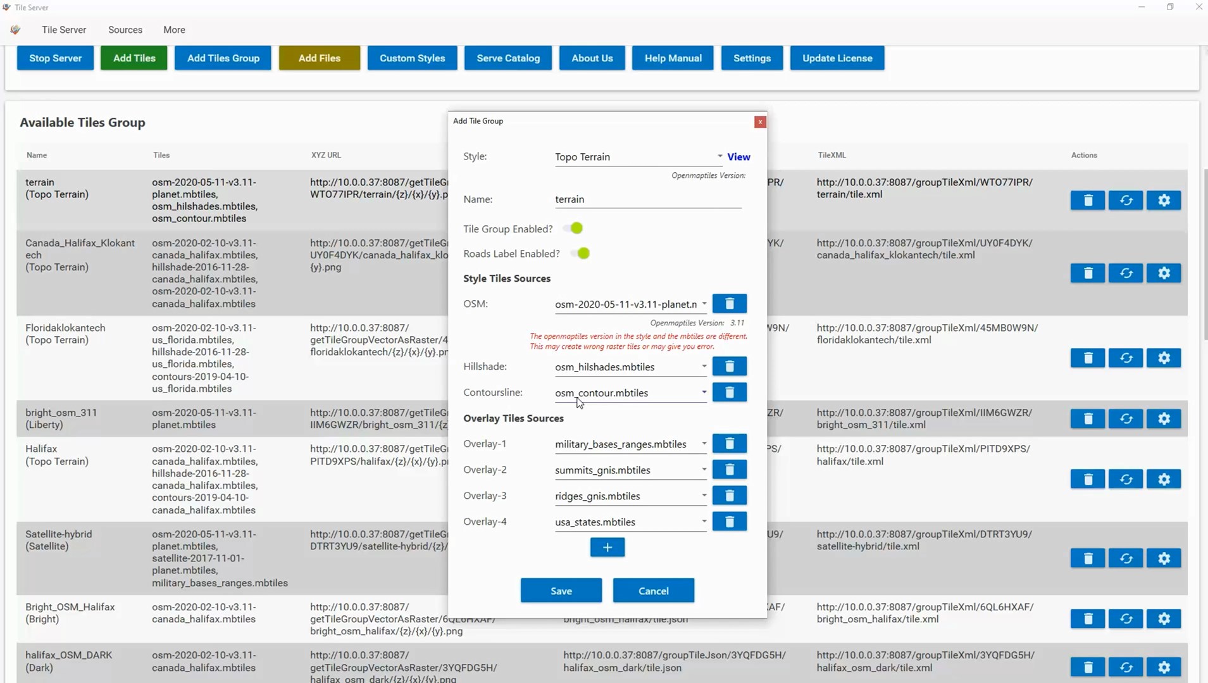Image resolution: width=1208 pixels, height=683 pixels.
Task: Click the Add Tiles Group button
Action: pos(223,58)
